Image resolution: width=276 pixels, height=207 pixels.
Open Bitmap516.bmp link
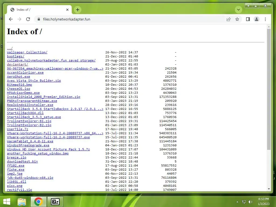[19, 85]
